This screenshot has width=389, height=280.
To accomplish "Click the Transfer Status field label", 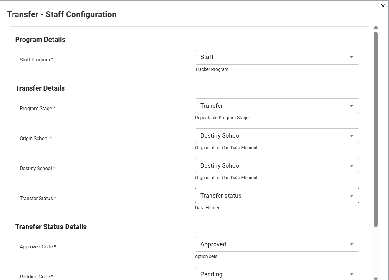I will (x=38, y=198).
